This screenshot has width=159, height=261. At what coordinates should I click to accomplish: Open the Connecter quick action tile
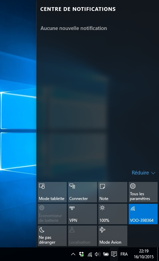(82, 192)
